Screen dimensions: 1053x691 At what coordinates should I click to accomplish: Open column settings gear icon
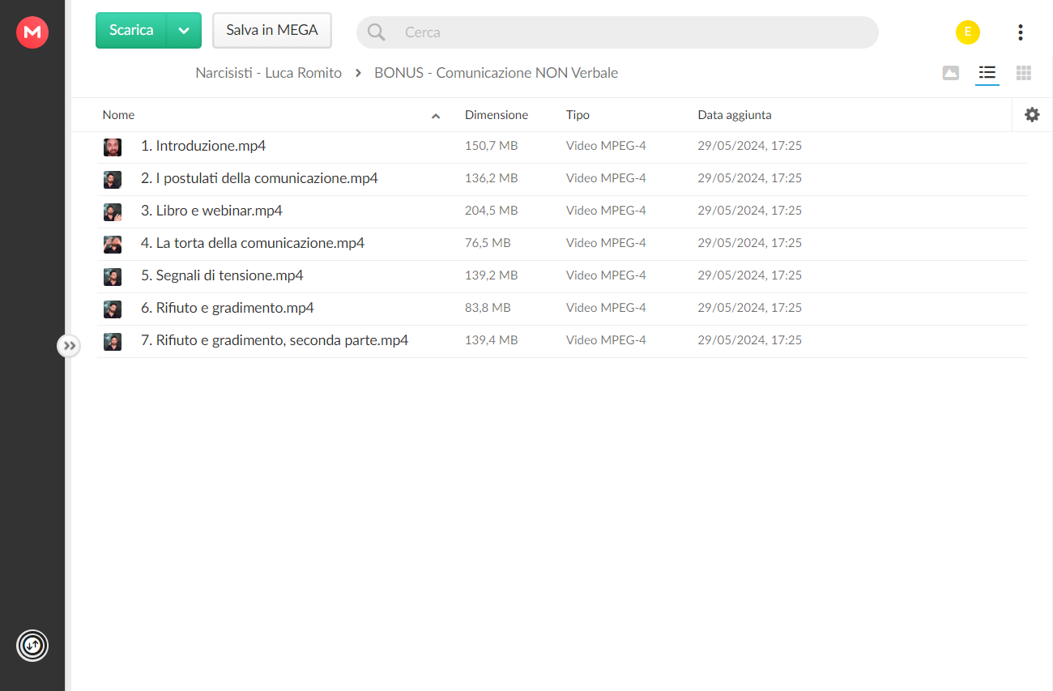pos(1032,115)
